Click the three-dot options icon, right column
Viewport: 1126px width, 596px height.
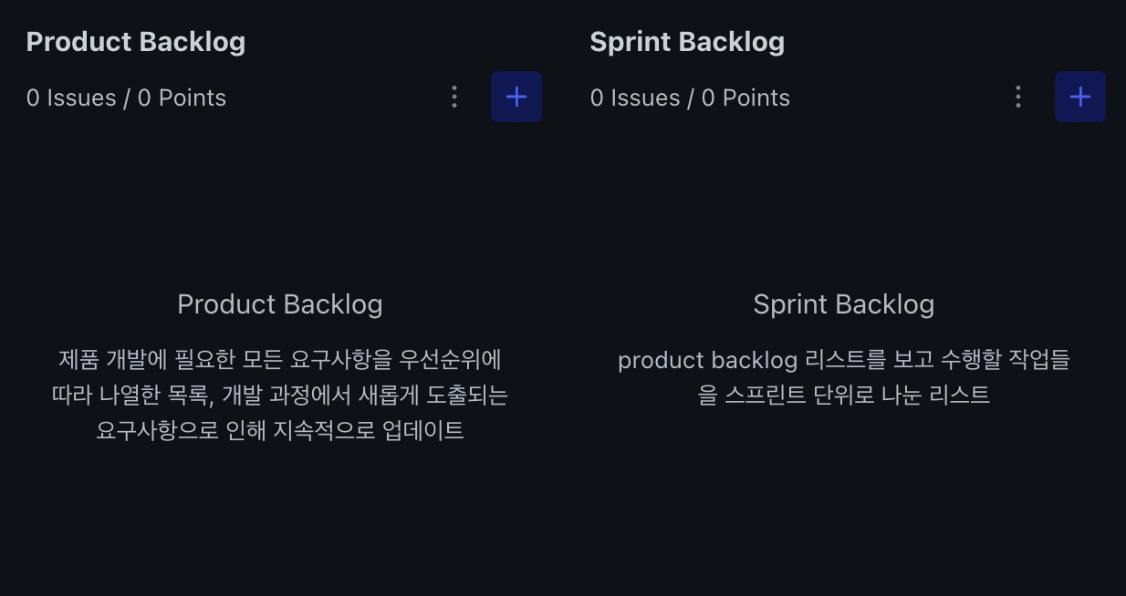[x=1017, y=97]
